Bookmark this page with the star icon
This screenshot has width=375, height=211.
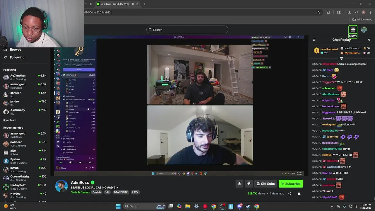318,12
